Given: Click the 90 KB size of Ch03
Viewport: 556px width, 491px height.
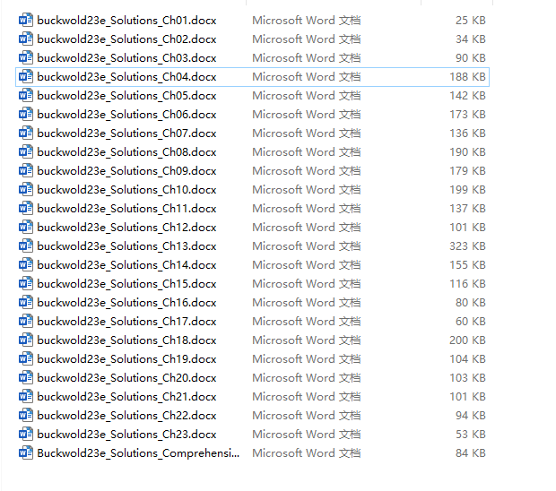Looking at the screenshot, I should click(471, 57).
